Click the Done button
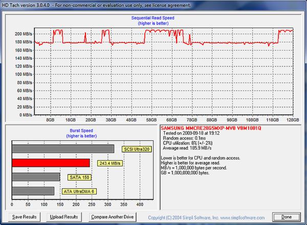The image size is (307, 225). [287, 217]
